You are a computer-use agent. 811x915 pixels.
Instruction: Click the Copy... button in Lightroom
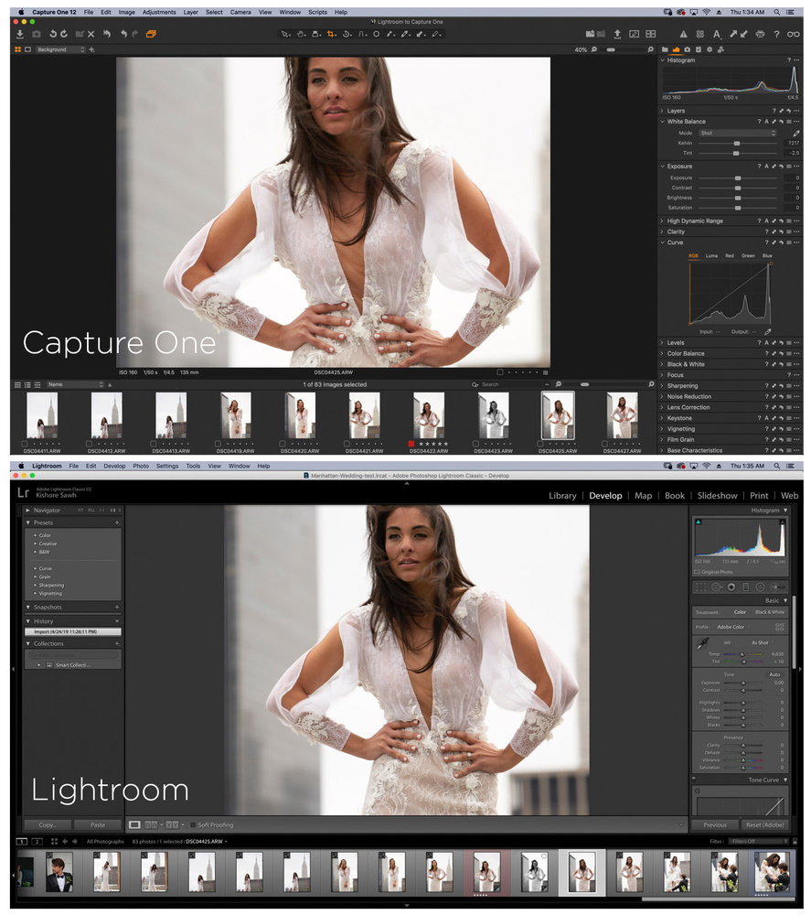pos(48,825)
